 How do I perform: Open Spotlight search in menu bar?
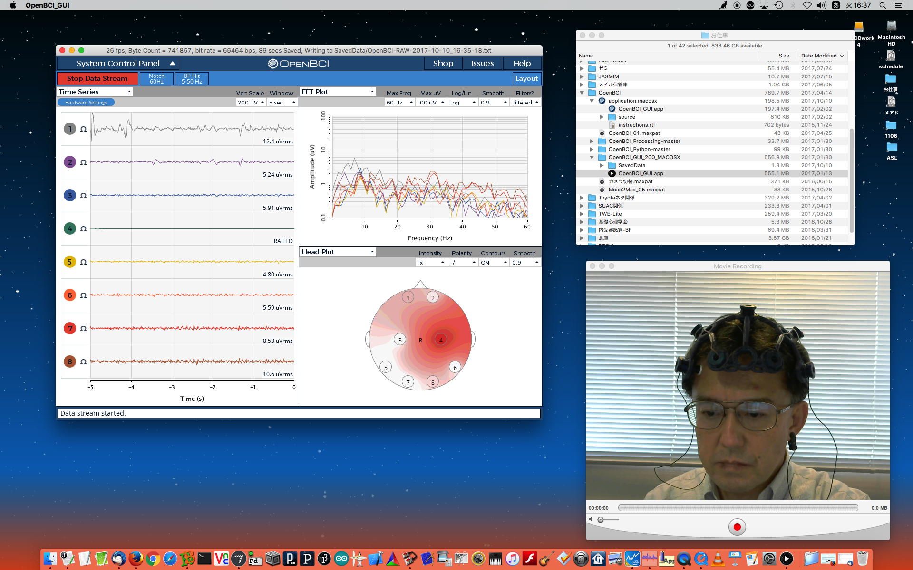883,5
